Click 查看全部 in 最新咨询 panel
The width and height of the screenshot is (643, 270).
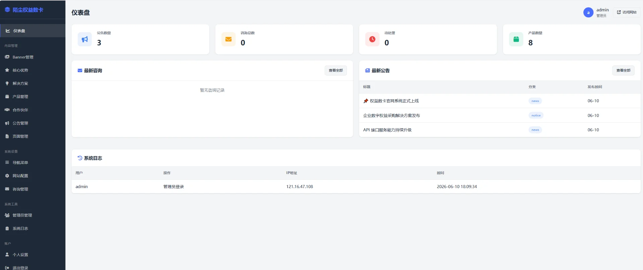pyautogui.click(x=336, y=71)
